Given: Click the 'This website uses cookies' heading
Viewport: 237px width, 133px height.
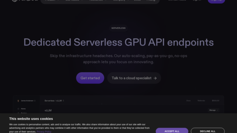Looking at the screenshot, I should [x=31, y=119].
